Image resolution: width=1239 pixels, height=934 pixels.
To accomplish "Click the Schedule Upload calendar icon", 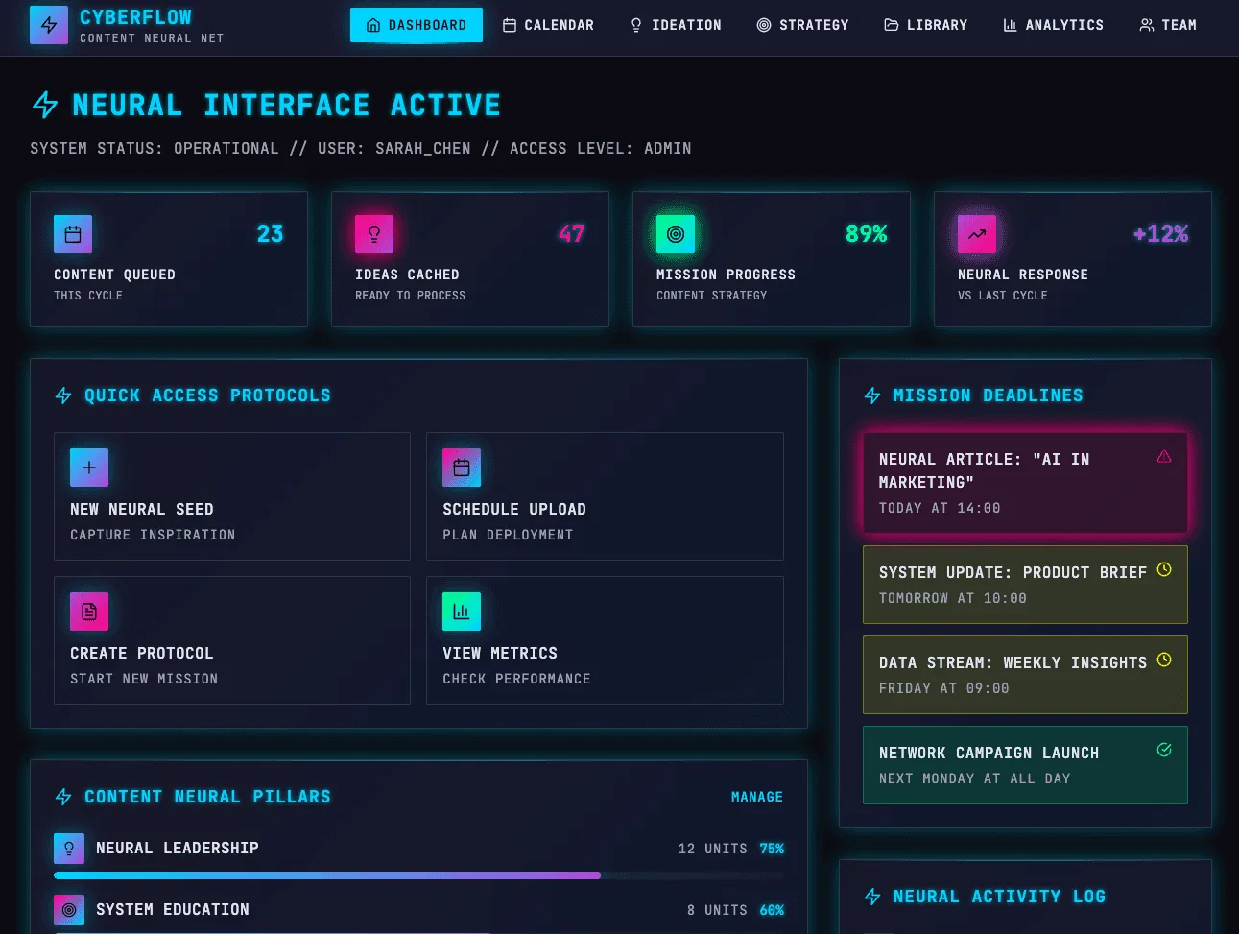I will 462,467.
